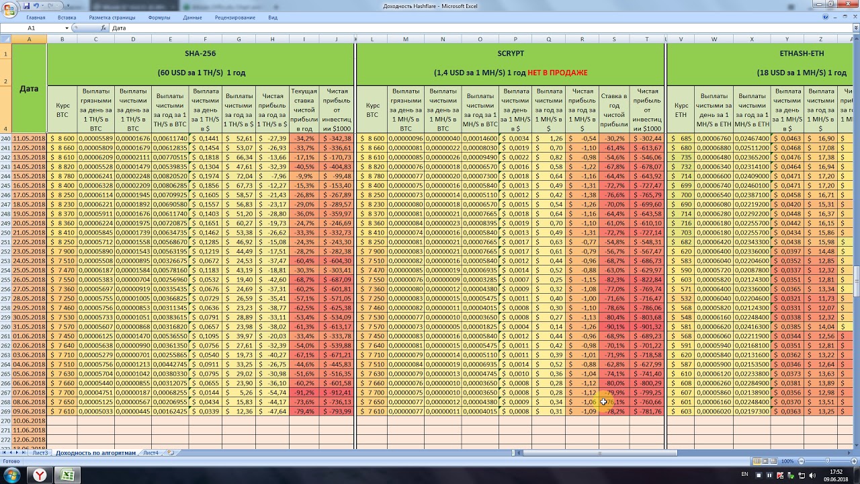Image resolution: width=860 pixels, height=484 pixels.
Task: Open the Рецензирование ribbon tab
Action: point(236,17)
